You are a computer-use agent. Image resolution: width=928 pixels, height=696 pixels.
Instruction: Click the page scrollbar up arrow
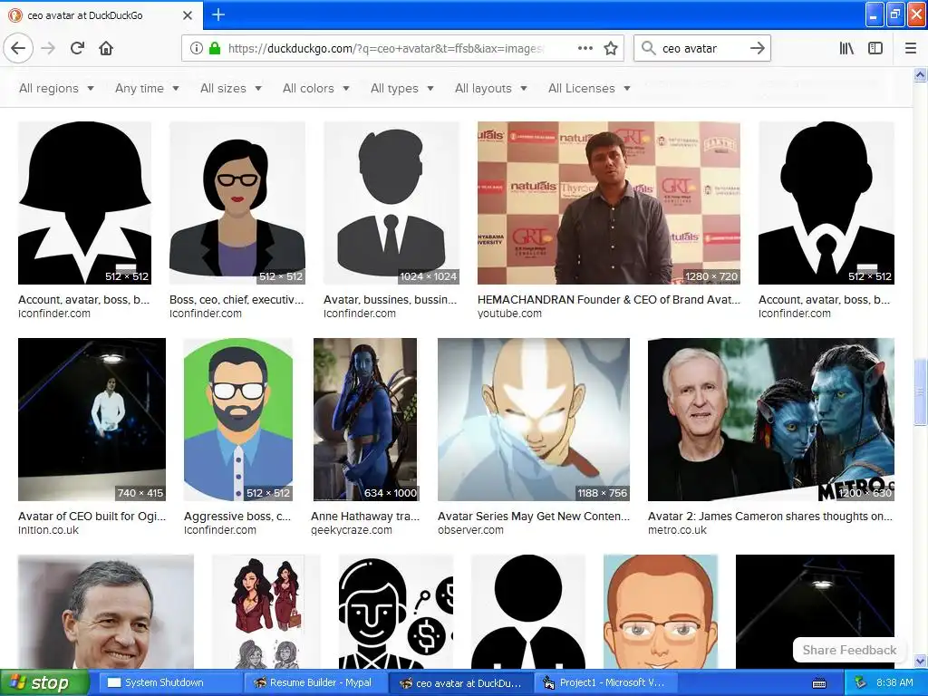coord(921,74)
